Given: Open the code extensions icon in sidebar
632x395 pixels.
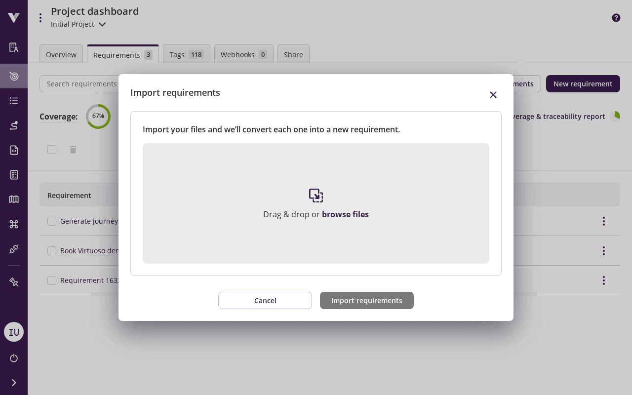Looking at the screenshot, I should pyautogui.click(x=13, y=150).
